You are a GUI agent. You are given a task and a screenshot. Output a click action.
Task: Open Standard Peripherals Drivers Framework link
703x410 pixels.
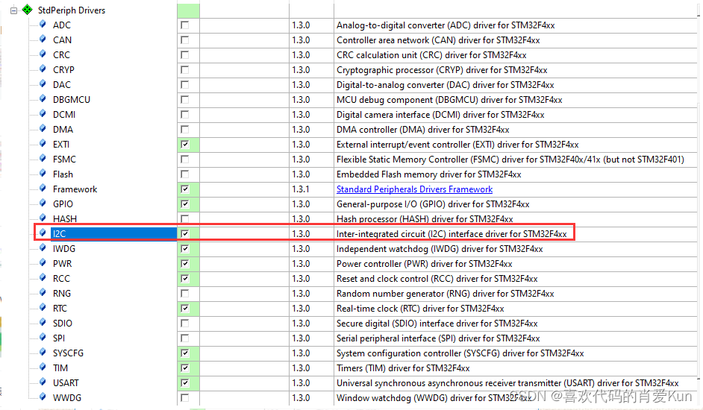[x=414, y=189]
